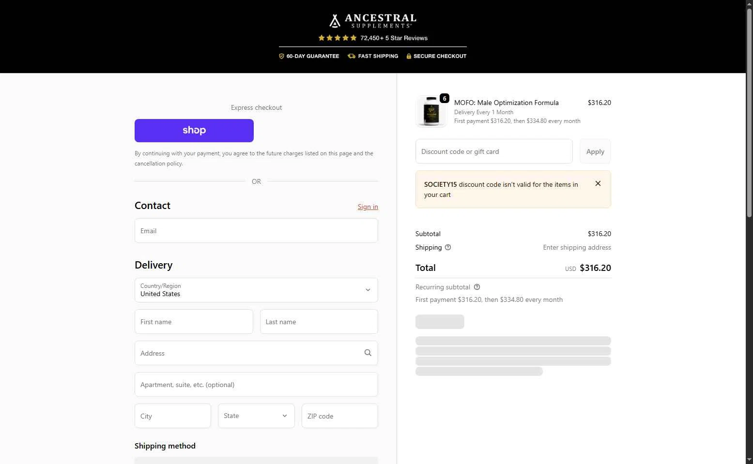
Task: Click MOFO: Male Optimization Formula product name
Action: [507, 103]
